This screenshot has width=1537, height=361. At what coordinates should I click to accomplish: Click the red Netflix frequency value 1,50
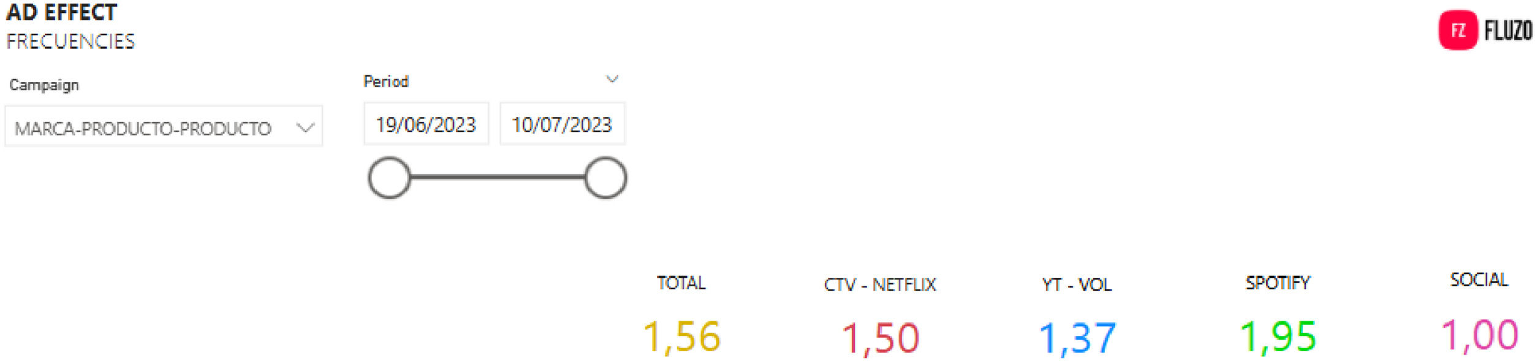pos(881,338)
